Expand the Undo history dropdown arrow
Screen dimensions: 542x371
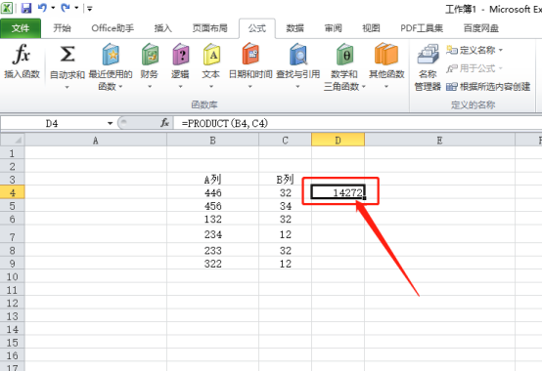[53, 8]
